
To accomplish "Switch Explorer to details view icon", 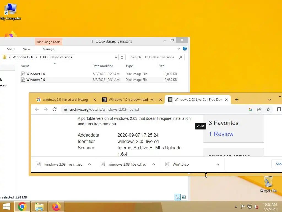I will [x=178, y=197].
